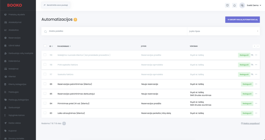Screen dimensions: 265x140
Task: Check the box for automation 119
Action: (x=45, y=55)
